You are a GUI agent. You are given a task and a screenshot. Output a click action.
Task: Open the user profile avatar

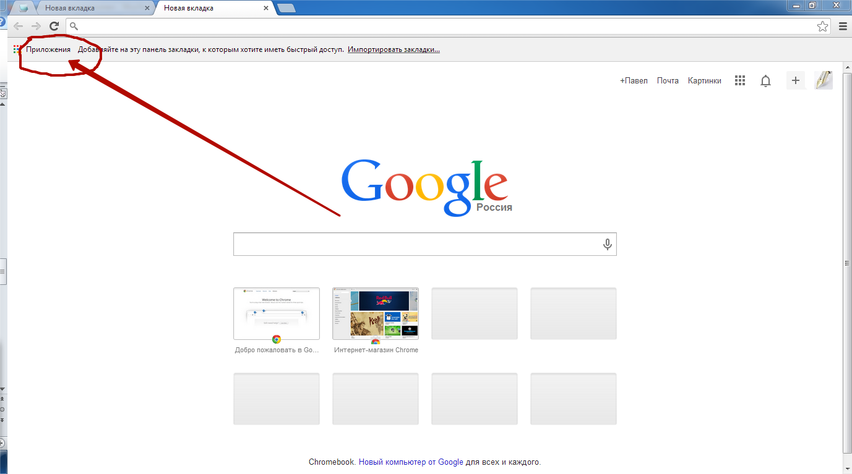[824, 80]
